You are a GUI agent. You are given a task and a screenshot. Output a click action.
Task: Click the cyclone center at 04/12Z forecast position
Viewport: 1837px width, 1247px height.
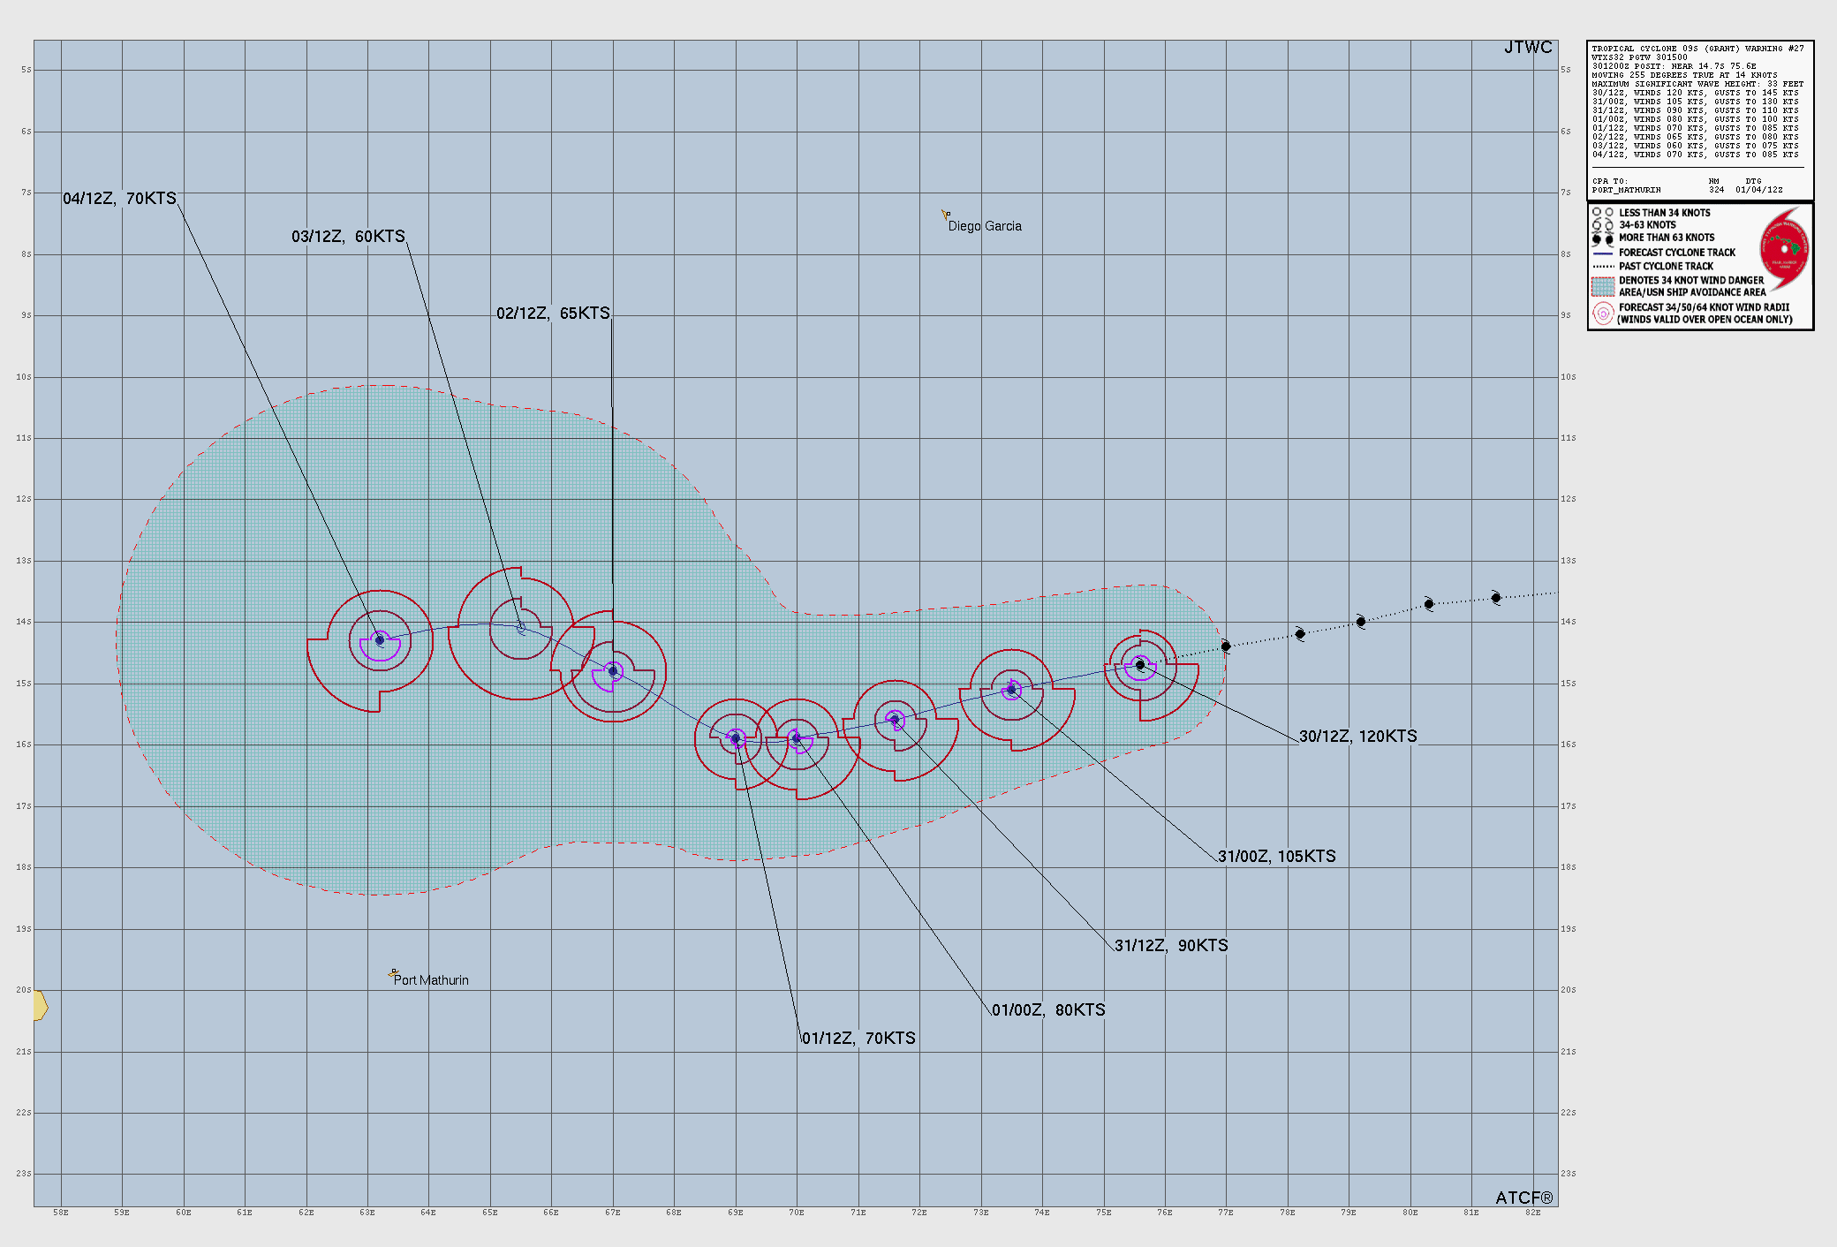pos(380,640)
